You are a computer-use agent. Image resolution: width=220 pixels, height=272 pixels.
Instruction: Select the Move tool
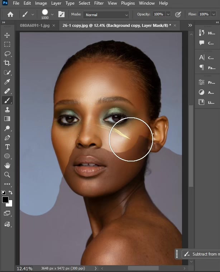click(7, 35)
